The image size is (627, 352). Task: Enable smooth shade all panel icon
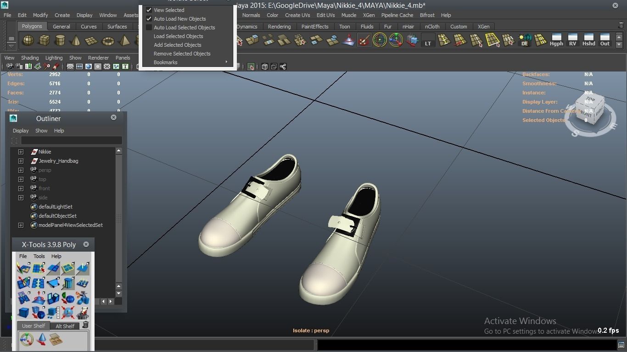[x=89, y=67]
